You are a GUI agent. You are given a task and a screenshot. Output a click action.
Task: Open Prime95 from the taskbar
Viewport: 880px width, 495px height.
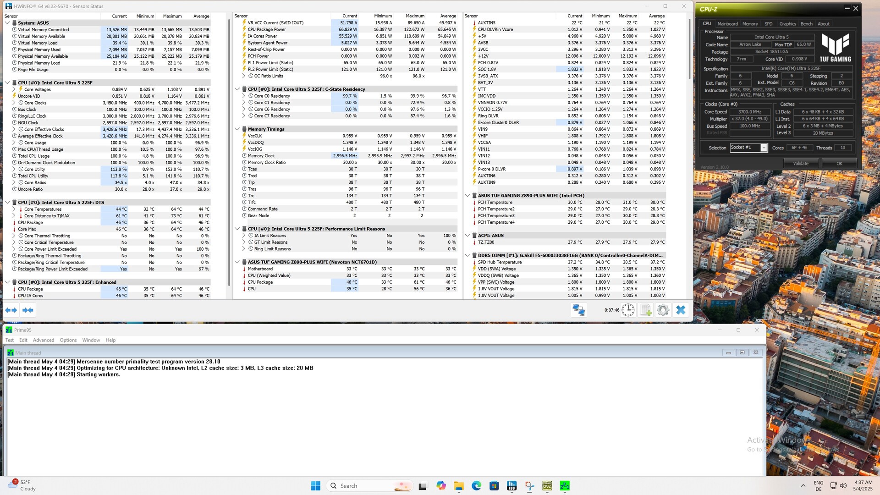565,486
